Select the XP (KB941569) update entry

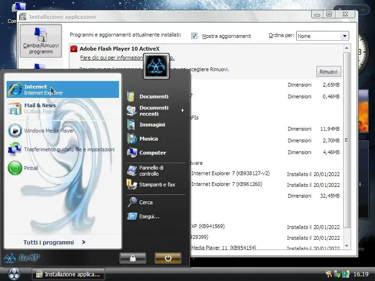coord(208,226)
